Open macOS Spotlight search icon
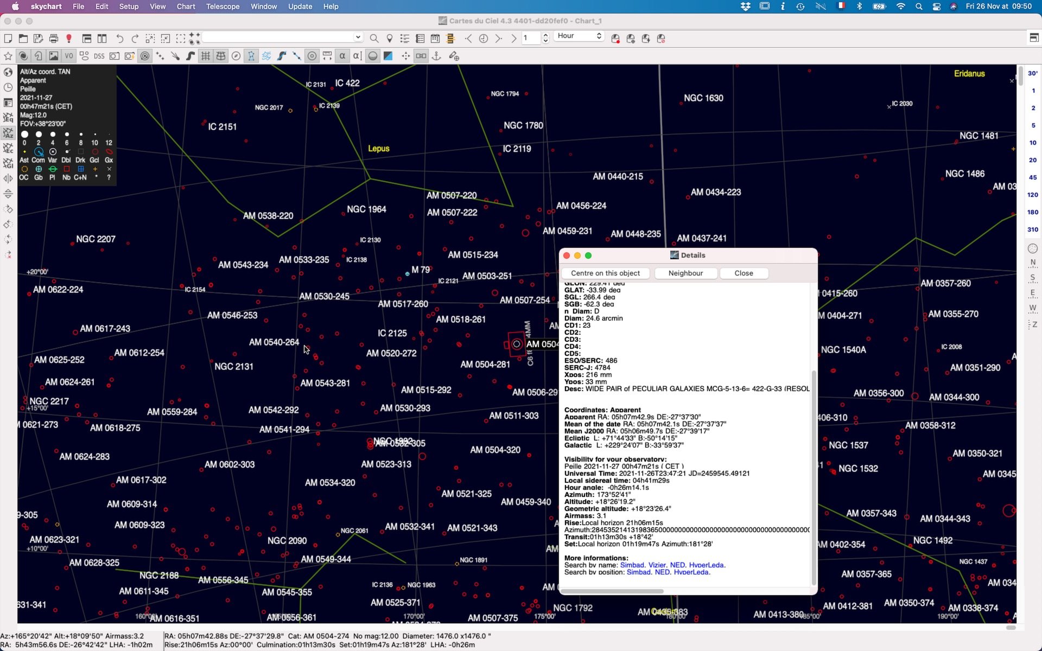Screen dimensions: 1042x651 (918, 7)
